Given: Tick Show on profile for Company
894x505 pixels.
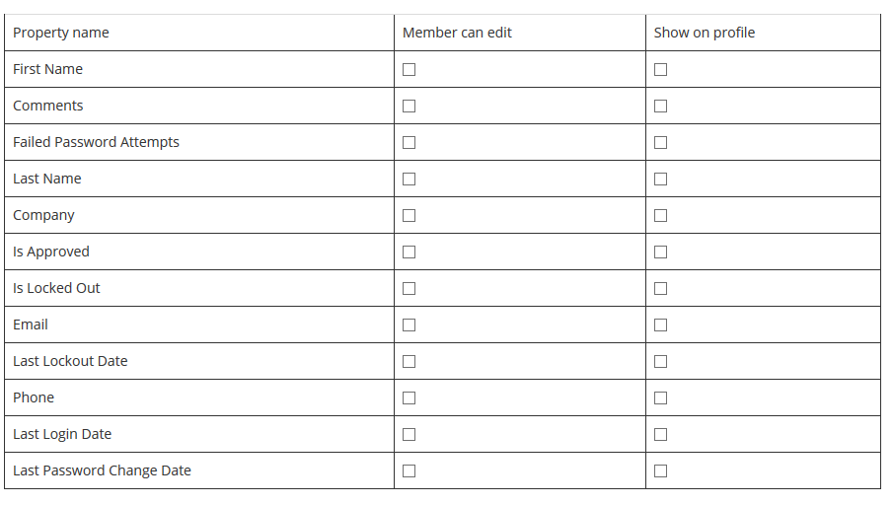Looking at the screenshot, I should click(x=660, y=215).
